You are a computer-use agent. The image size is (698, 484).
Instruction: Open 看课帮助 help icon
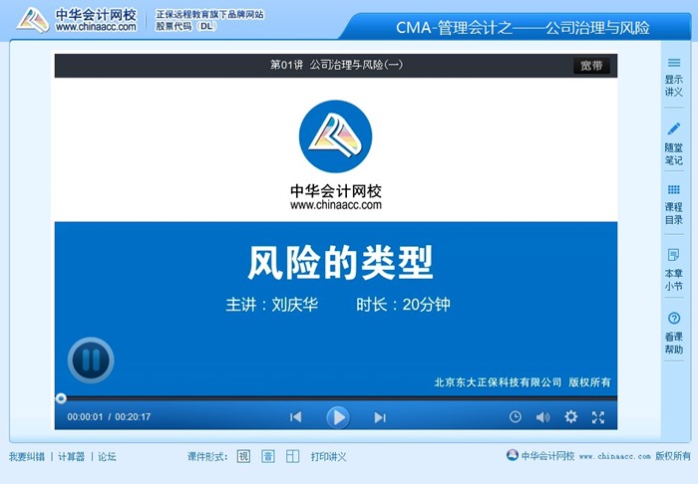673,333
